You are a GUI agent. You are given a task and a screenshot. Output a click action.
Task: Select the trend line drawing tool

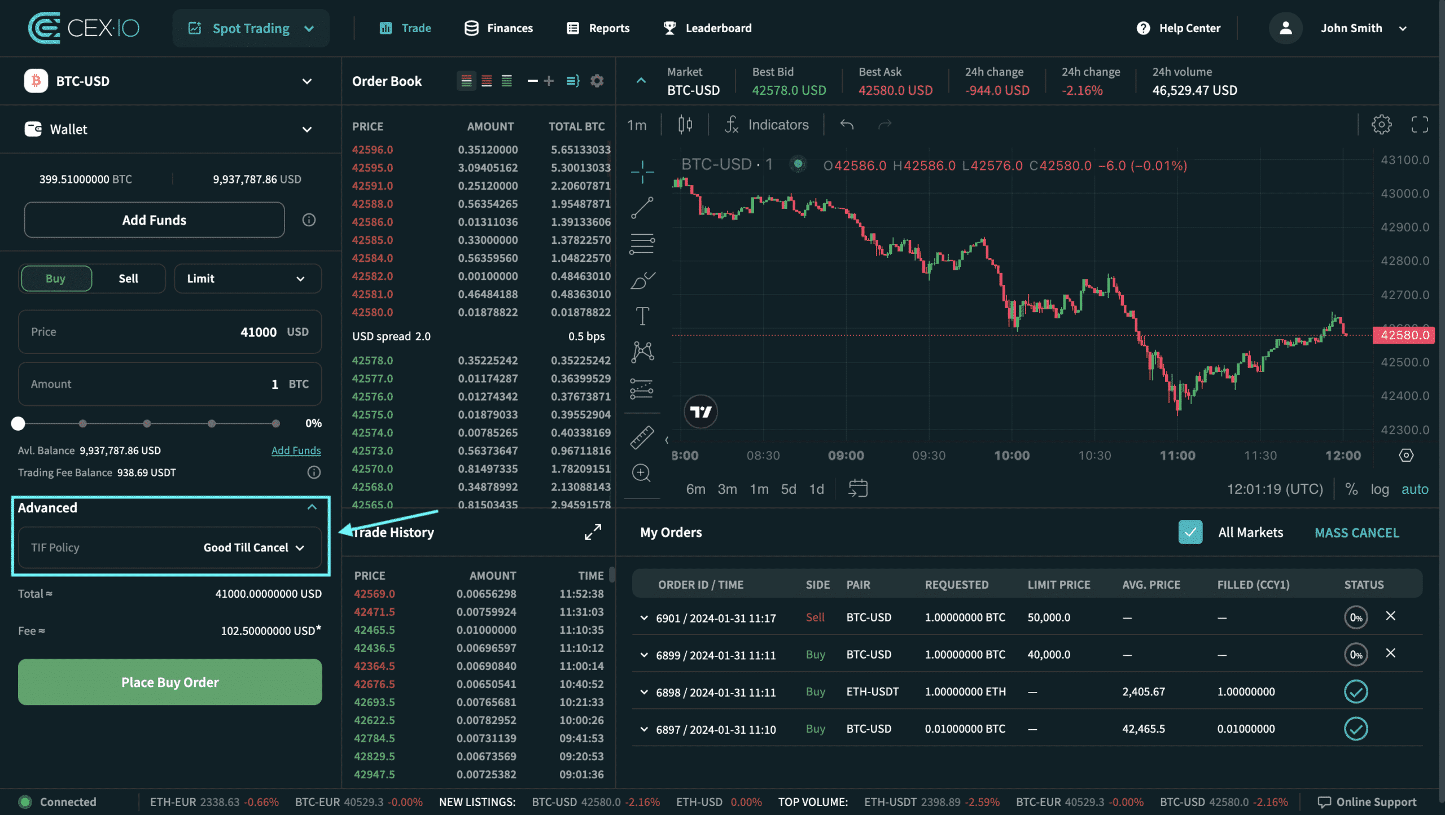coord(642,208)
